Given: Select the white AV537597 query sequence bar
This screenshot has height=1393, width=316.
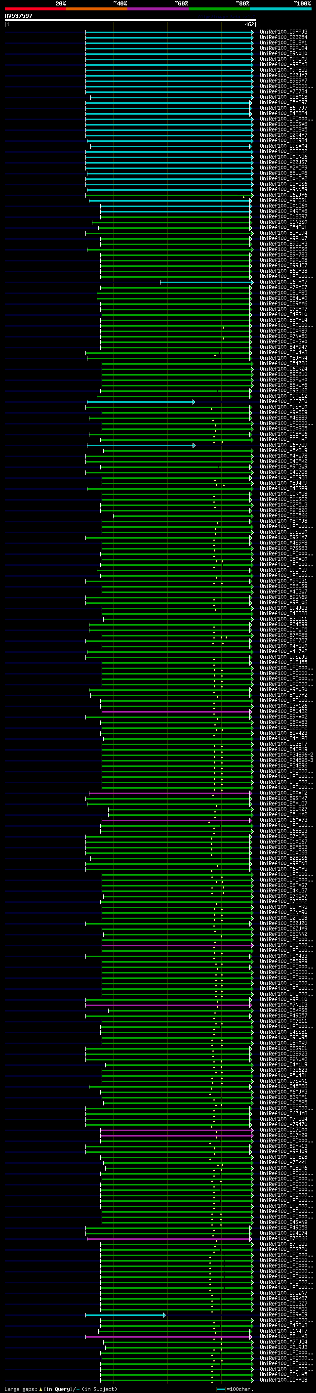Looking at the screenshot, I should point(130,20).
